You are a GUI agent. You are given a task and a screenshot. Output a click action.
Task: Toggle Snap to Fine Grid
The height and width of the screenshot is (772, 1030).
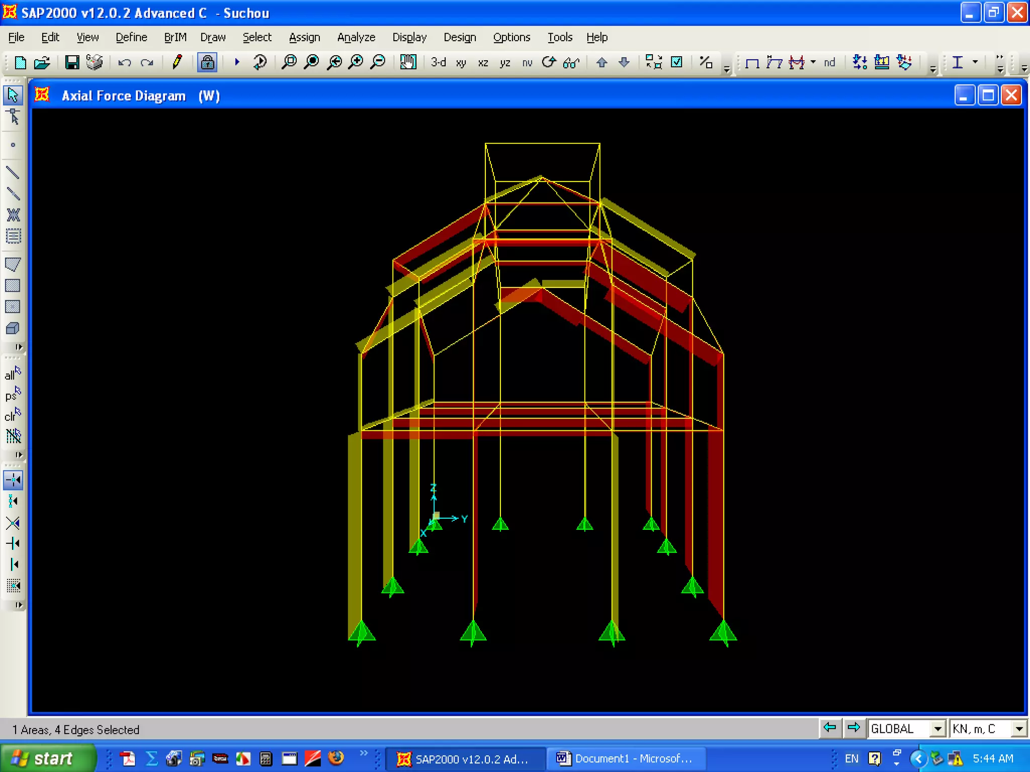[13, 586]
